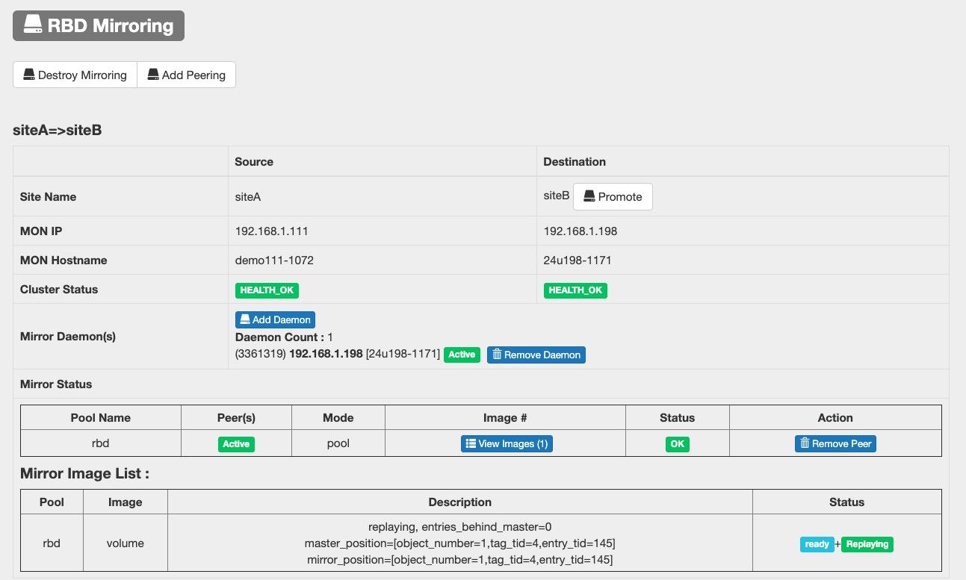
Task: Add a new mirror daemon
Action: click(275, 319)
